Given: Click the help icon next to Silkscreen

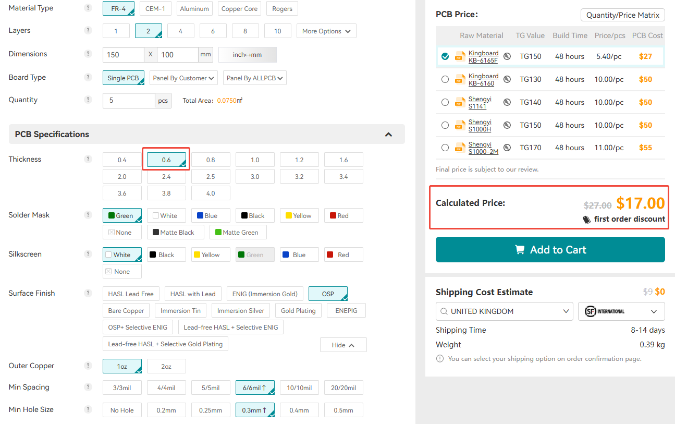Looking at the screenshot, I should coord(88,254).
